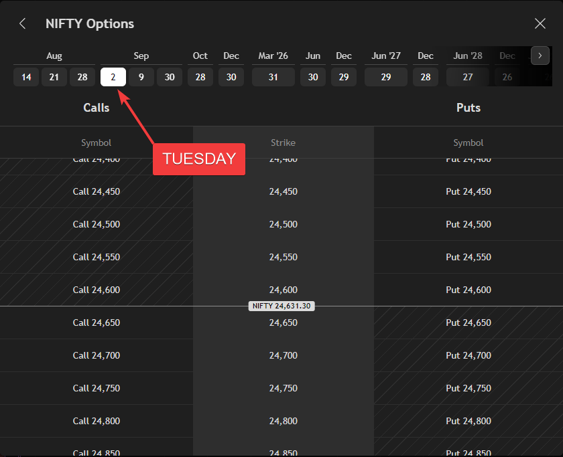Select the Sep 2 expiry date

point(113,77)
